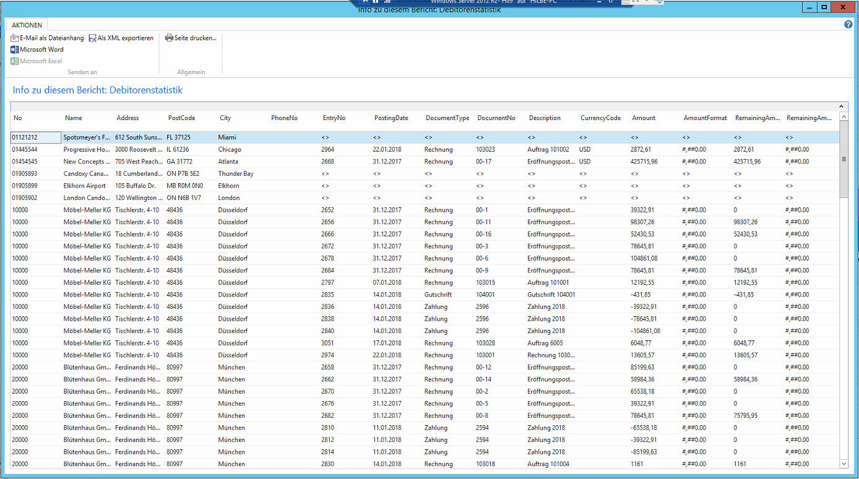Select customer number 01121212 cell
The width and height of the screenshot is (859, 479).
tap(36, 137)
